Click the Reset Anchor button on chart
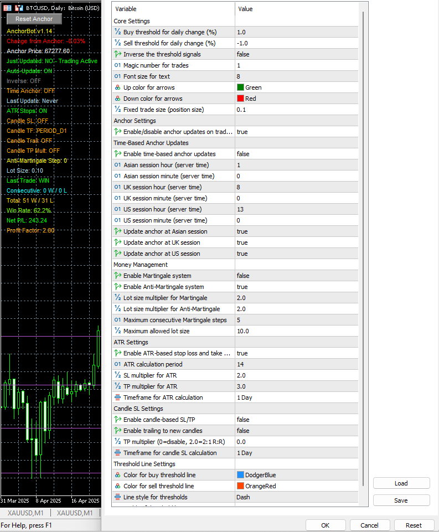Image resolution: width=439 pixels, height=532 pixels. click(x=34, y=19)
